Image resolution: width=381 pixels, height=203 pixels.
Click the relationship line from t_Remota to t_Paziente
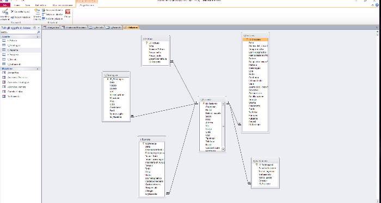(x=182, y=148)
